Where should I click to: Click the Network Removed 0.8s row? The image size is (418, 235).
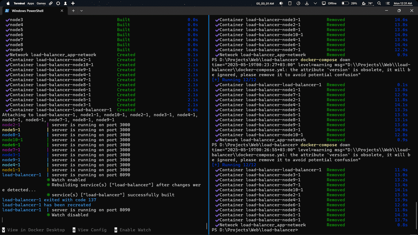(x=311, y=225)
